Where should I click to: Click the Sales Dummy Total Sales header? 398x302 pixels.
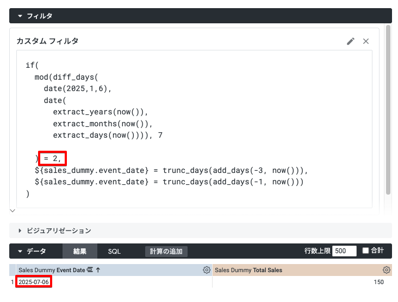248,270
